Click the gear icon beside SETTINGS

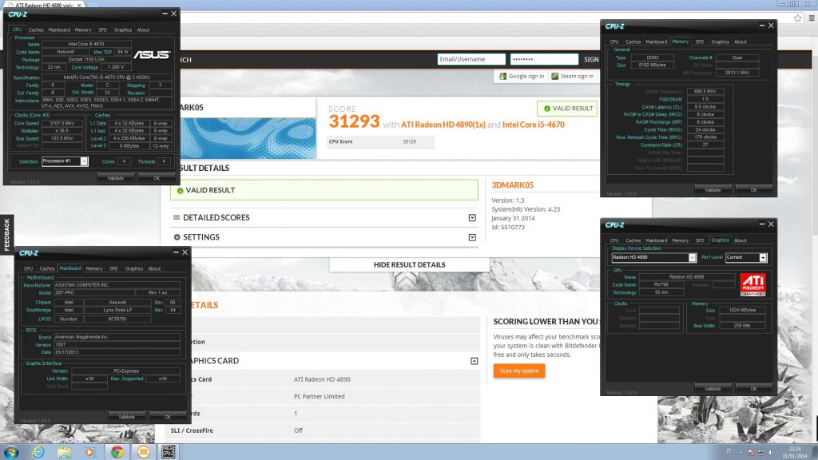(177, 237)
